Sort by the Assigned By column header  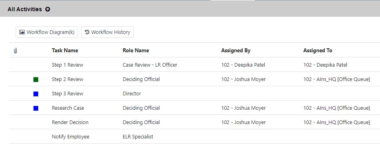pos(236,50)
